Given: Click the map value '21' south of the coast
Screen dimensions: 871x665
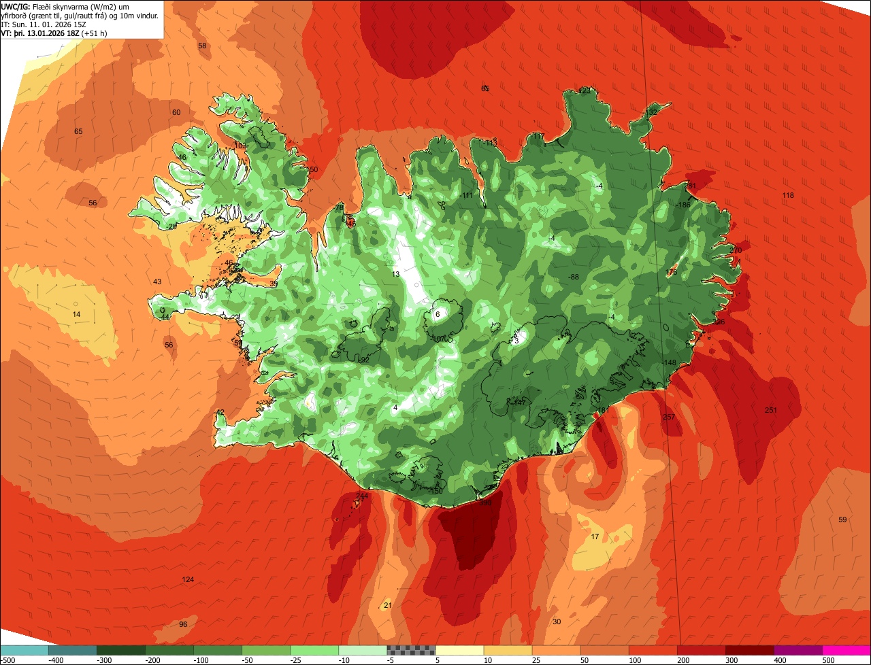Looking at the screenshot, I should [x=388, y=606].
